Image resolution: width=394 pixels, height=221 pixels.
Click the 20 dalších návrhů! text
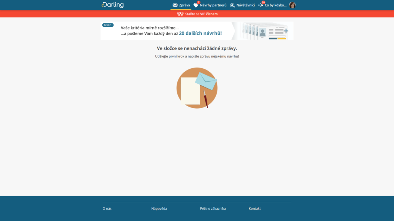pyautogui.click(x=200, y=33)
